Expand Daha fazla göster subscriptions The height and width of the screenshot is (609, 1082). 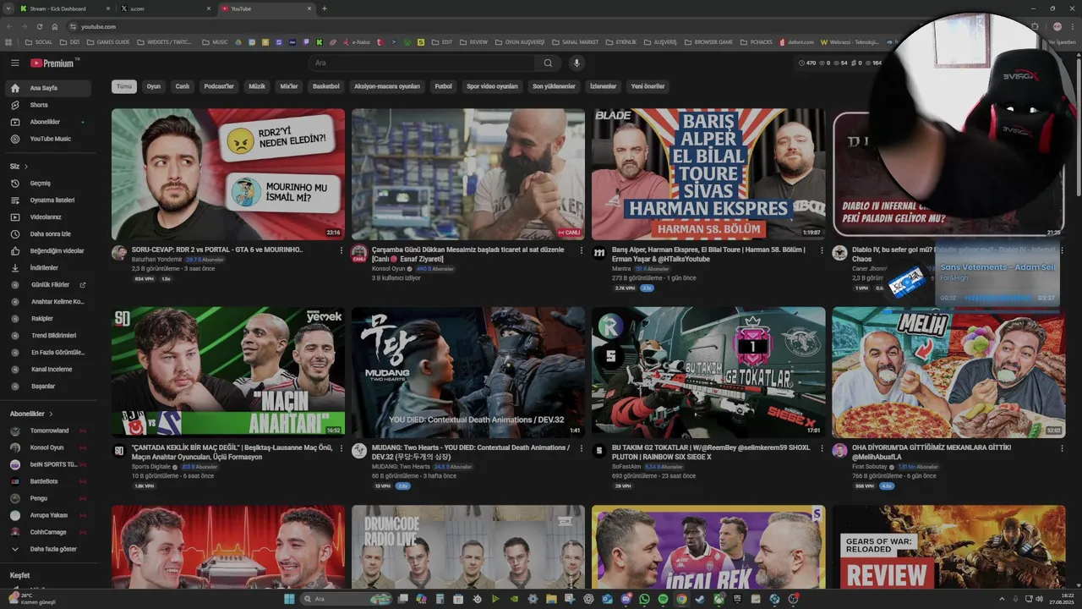click(48, 549)
